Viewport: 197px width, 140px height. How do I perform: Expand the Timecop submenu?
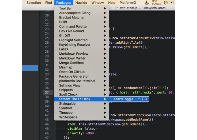82,113
